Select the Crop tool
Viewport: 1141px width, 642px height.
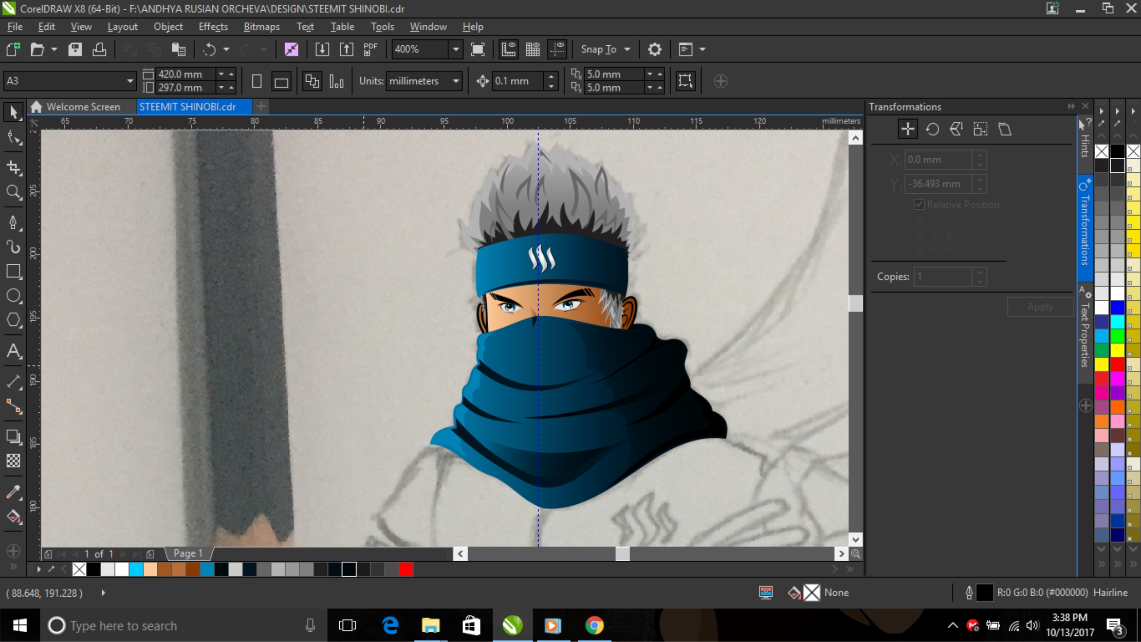tap(13, 167)
